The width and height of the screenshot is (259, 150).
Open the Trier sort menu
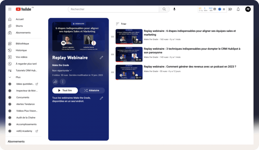121,24
